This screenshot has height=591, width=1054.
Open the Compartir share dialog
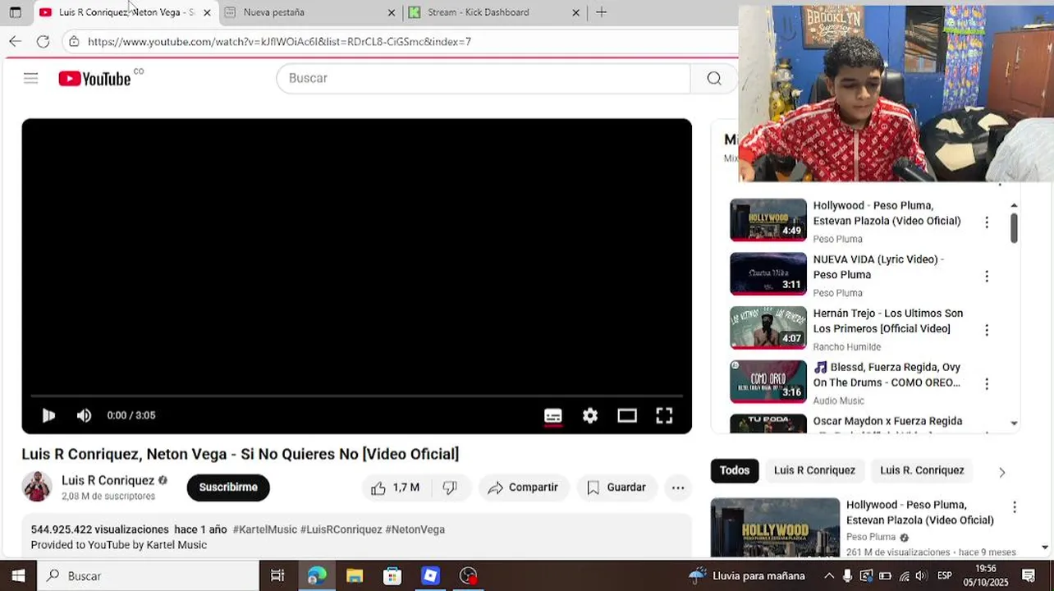524,488
